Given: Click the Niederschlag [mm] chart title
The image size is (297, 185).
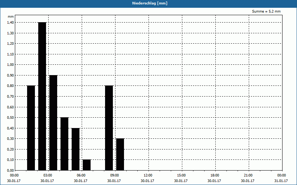Looking at the screenshot, I should (150, 3).
